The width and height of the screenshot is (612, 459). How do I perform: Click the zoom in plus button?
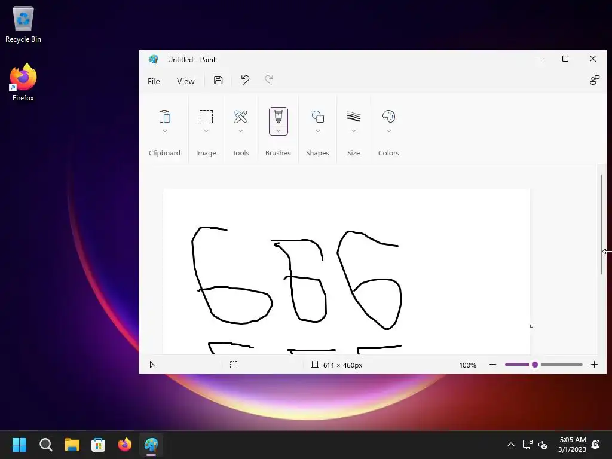click(x=594, y=365)
